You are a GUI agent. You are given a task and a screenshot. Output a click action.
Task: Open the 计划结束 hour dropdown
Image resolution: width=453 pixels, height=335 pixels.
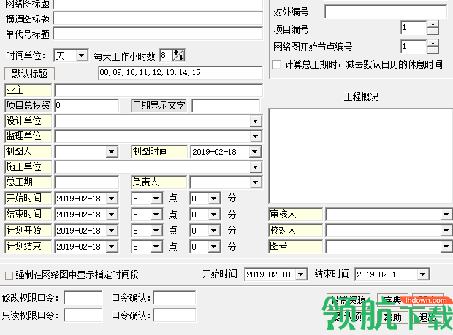(156, 247)
